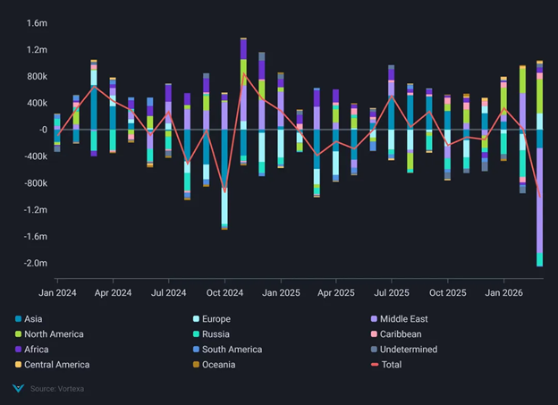Screen dimensions: 558x405
Task: Click the Jan 2026 x-axis label
Action: 503,292
